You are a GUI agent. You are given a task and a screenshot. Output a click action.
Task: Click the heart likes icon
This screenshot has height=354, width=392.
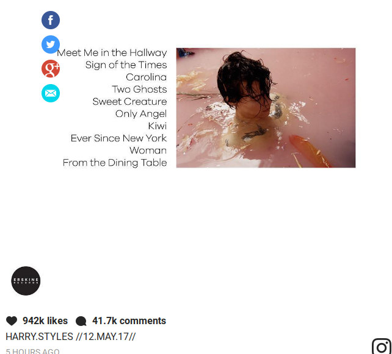pyautogui.click(x=12, y=320)
